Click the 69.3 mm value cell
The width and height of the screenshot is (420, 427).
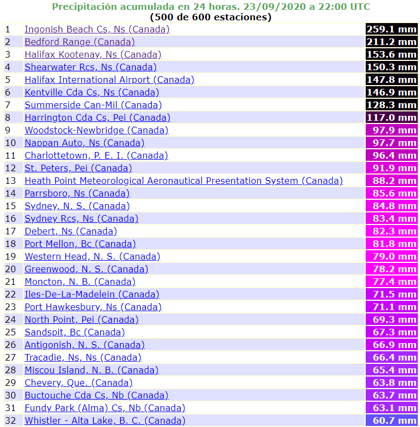[391, 319]
